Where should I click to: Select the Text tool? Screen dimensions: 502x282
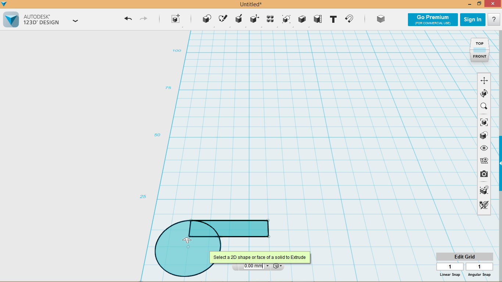333,19
